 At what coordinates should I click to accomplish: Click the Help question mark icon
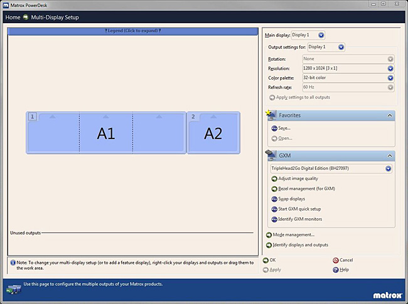coord(335,270)
